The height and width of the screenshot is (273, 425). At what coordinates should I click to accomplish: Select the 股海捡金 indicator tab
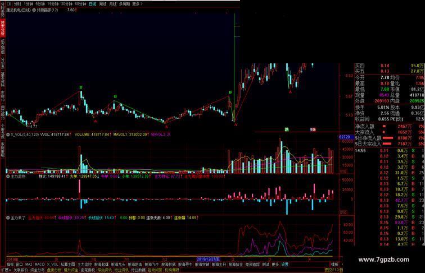tap(236, 265)
